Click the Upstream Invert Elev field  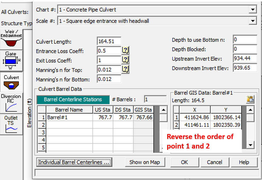(245, 58)
